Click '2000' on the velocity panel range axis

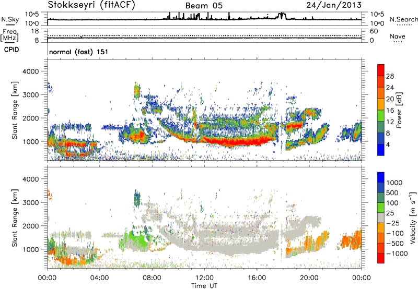pos(30,226)
